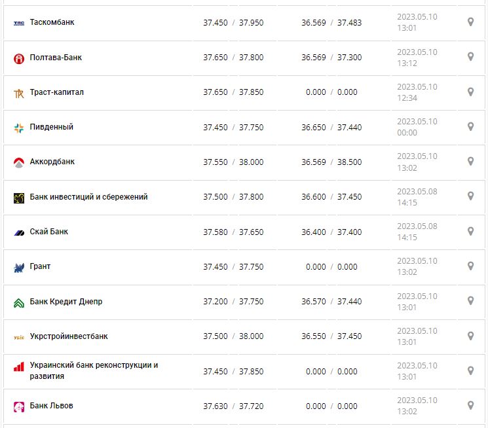Click the Укрстройинвестбанк name link
The image size is (488, 428).
(69, 336)
